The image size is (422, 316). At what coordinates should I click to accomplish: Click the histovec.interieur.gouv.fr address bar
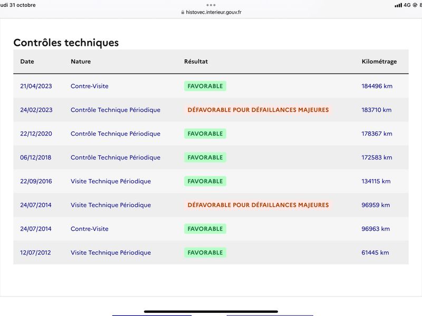coord(212,12)
